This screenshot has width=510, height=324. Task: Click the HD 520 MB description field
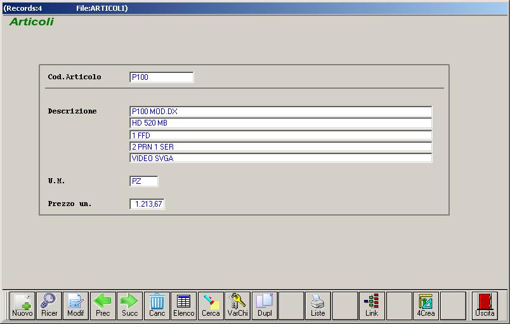(x=280, y=124)
